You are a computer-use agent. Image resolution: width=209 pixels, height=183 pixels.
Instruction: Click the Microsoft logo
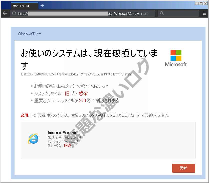click(176, 58)
